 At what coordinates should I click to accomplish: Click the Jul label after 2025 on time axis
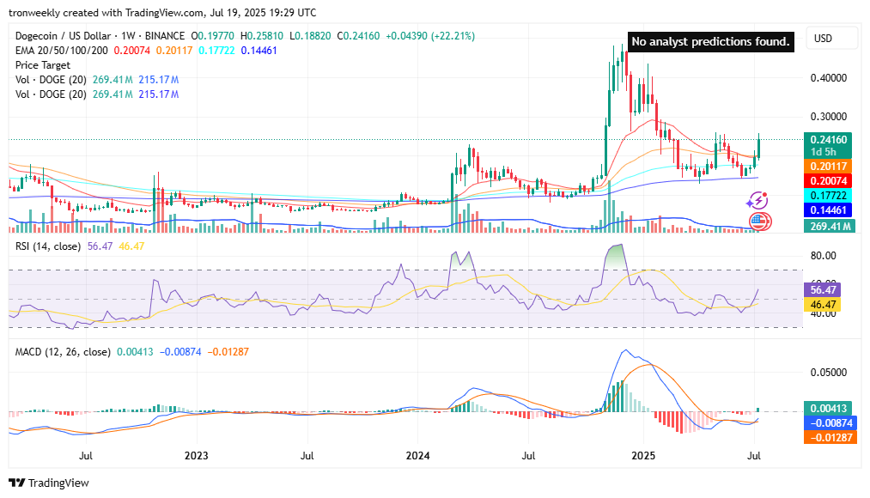753,456
